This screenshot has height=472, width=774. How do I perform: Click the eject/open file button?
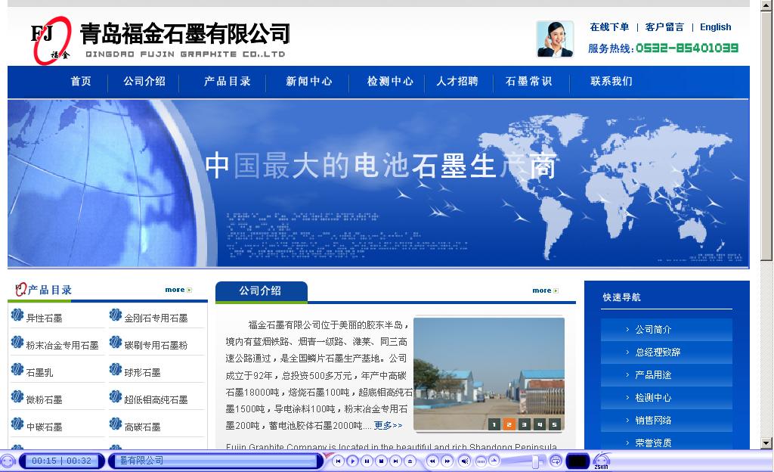coord(410,461)
